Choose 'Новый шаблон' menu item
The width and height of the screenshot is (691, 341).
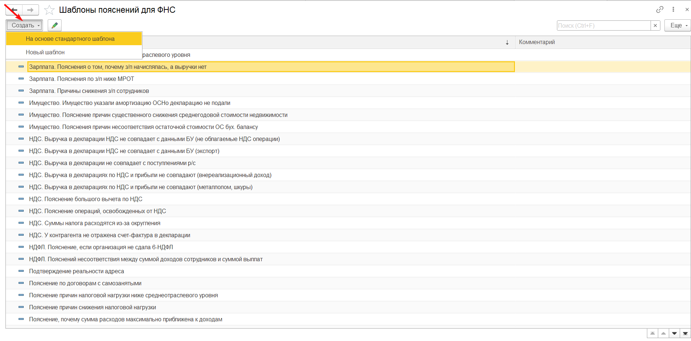[45, 52]
